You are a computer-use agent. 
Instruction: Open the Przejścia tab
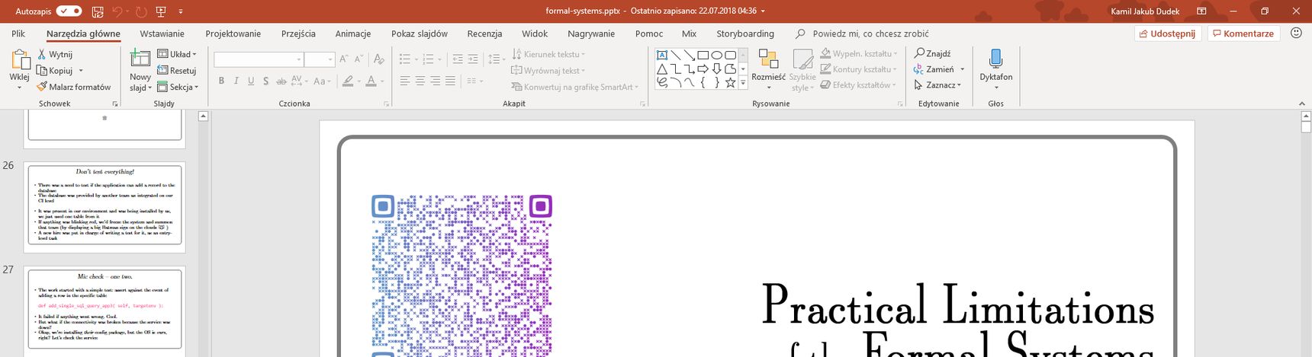(298, 33)
